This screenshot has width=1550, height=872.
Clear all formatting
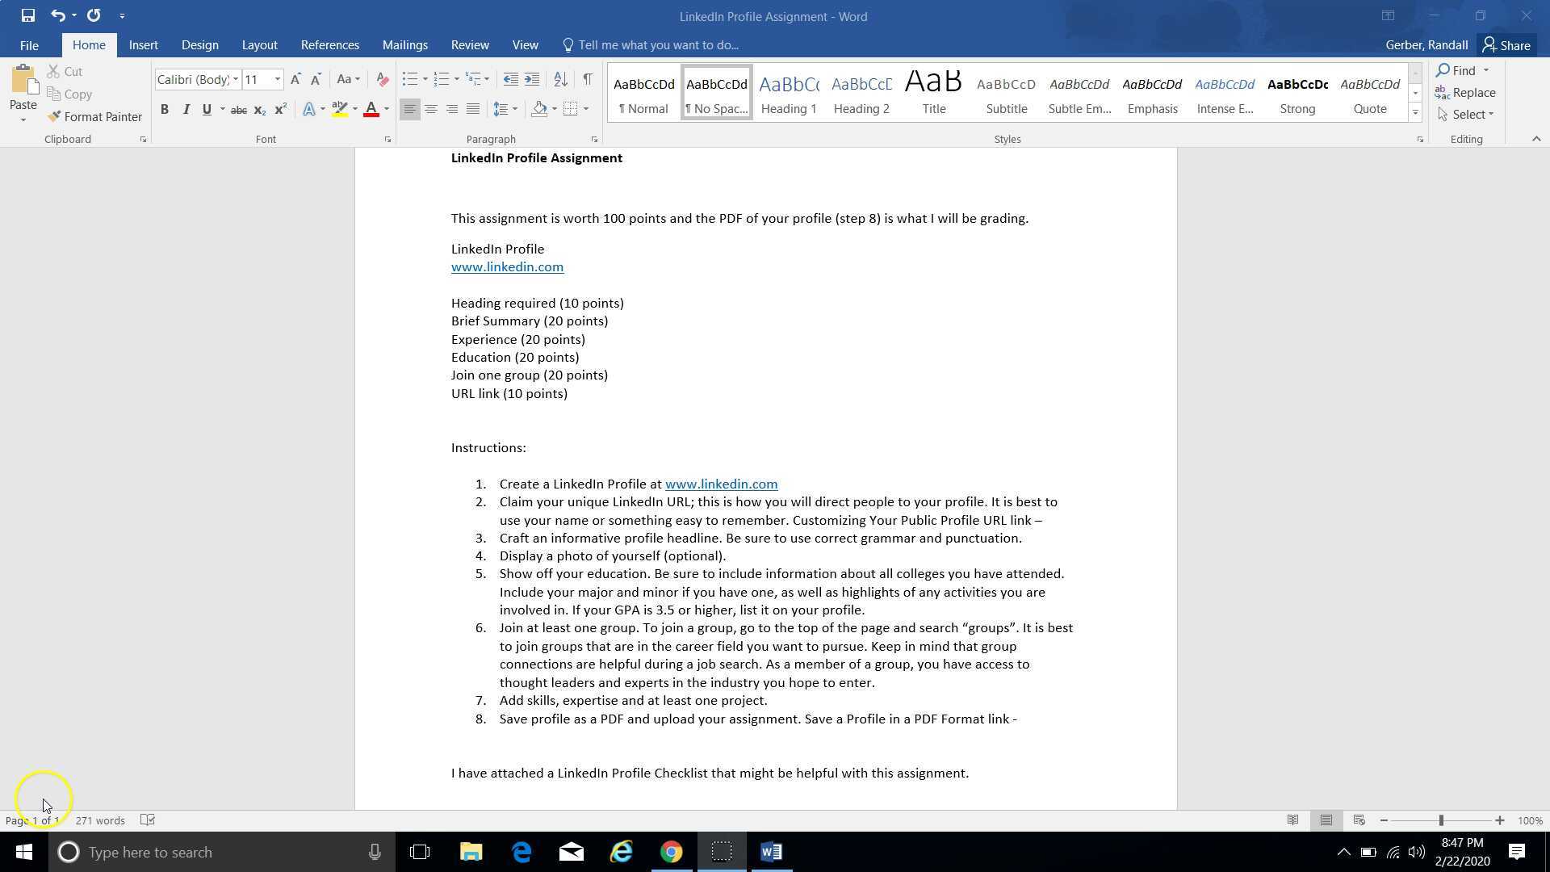[x=382, y=79]
